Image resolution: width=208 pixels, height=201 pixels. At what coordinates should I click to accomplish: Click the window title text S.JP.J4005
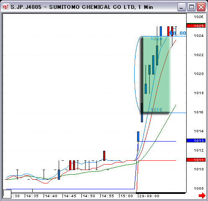tap(26, 7)
